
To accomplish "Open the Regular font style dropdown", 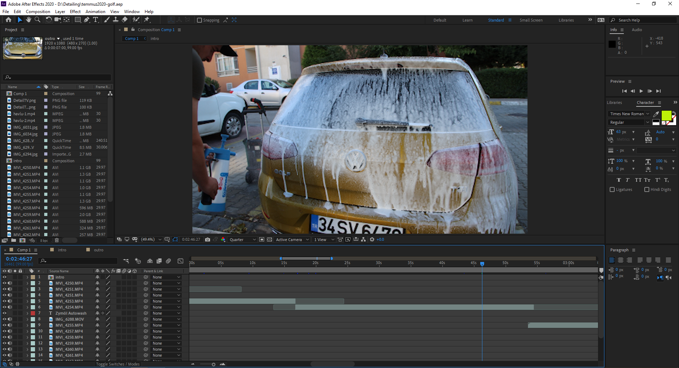I will tap(629, 122).
